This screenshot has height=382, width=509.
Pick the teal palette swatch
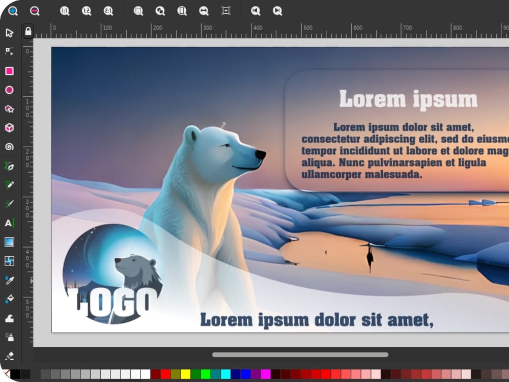pyautogui.click(x=215, y=374)
